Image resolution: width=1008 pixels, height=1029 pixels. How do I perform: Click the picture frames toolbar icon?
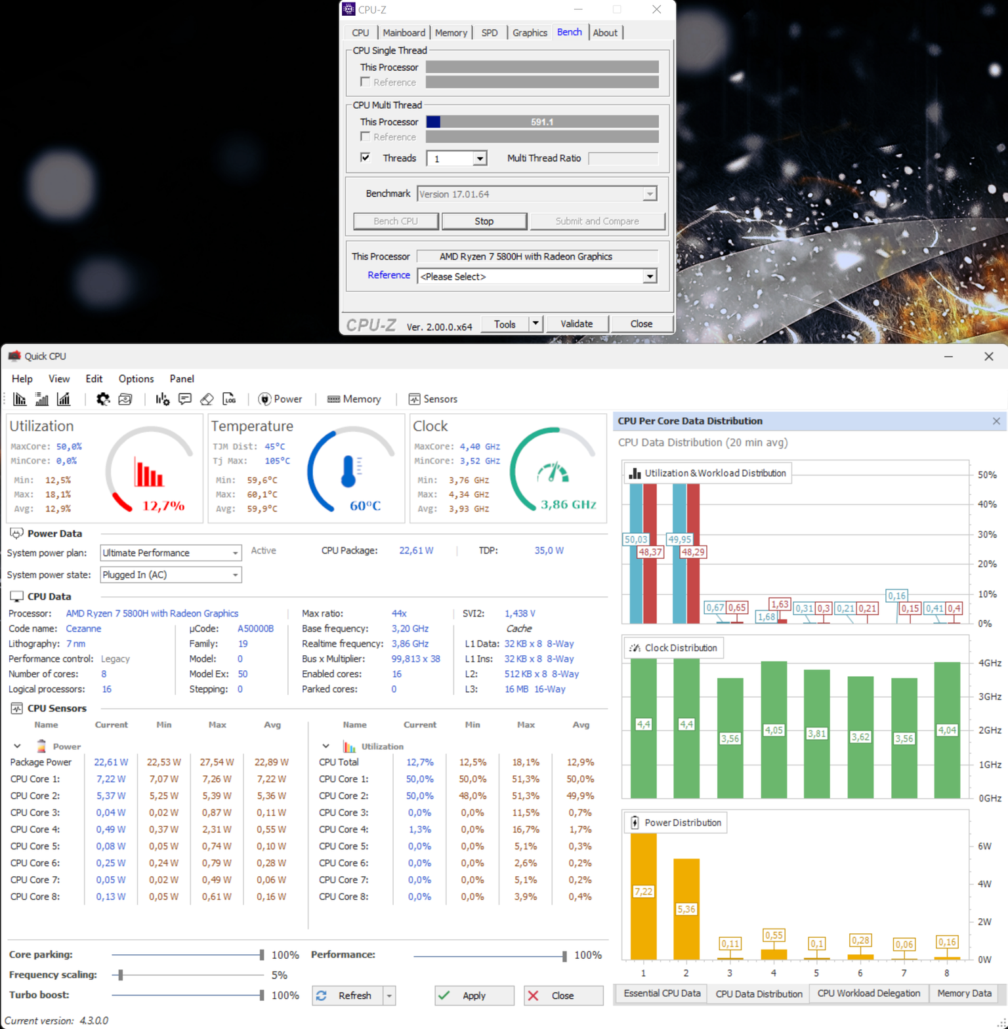(125, 399)
